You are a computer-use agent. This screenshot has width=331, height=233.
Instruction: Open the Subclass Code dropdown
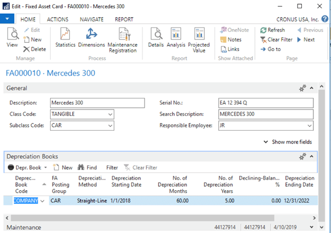[x=111, y=126]
